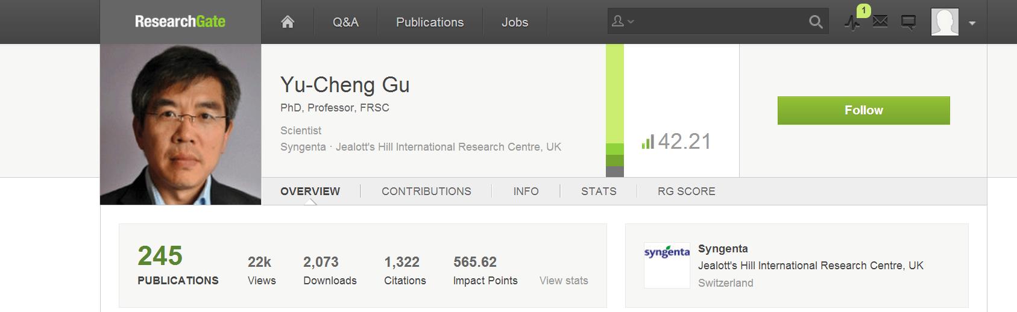Expand the account dropdown arrow
Viewport: 1017px width, 312px height.
(x=972, y=23)
